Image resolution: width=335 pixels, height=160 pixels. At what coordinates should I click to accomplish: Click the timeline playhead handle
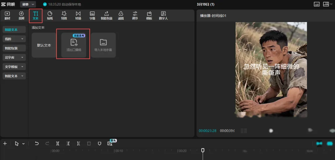(203, 150)
